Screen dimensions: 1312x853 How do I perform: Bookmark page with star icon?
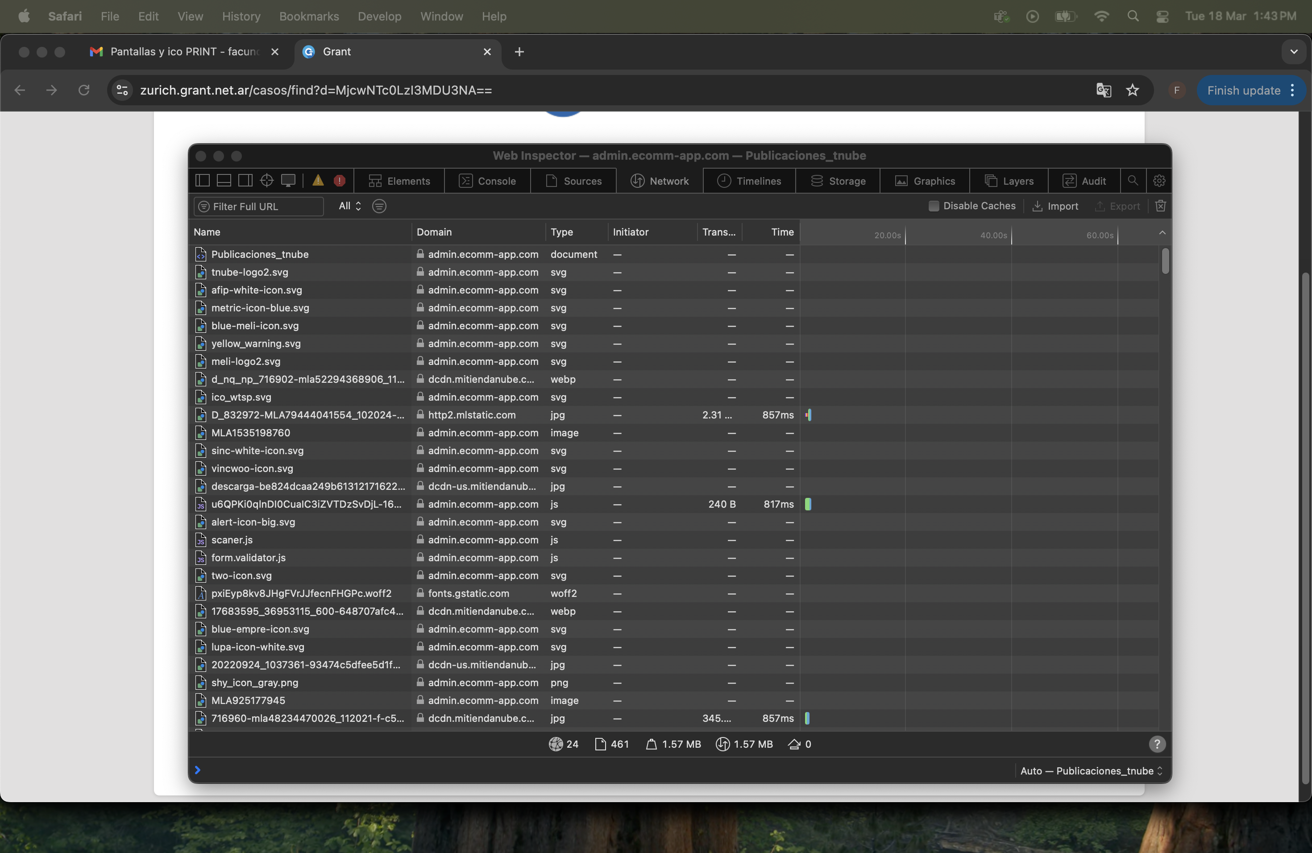pos(1132,90)
